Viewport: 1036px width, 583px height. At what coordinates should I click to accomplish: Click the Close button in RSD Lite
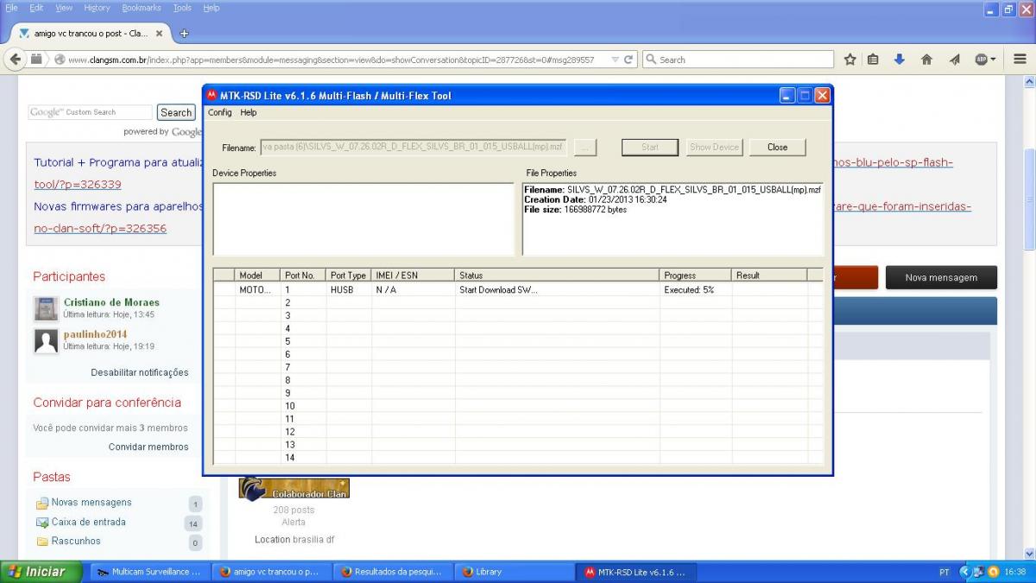point(777,147)
